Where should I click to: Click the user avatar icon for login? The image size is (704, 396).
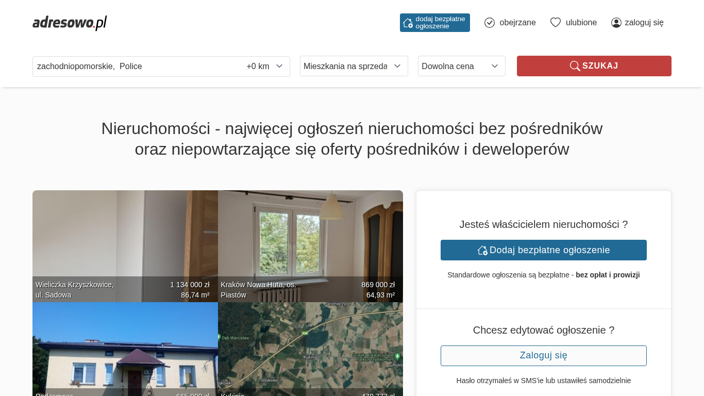tap(616, 23)
